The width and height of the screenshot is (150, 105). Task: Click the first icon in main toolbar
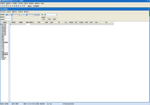point(1,6)
